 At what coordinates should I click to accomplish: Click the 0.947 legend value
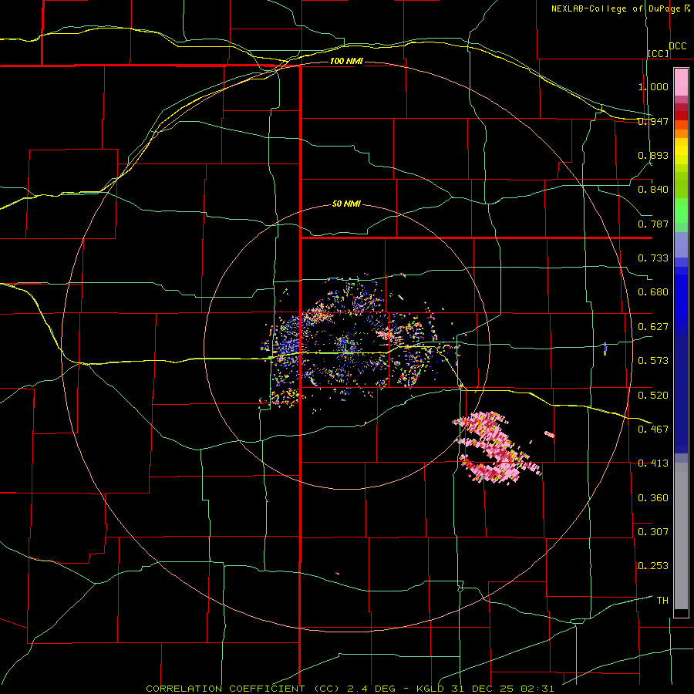click(x=653, y=121)
